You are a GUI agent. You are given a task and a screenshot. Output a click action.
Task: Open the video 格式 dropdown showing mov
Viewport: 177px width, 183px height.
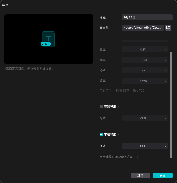pos(145,71)
